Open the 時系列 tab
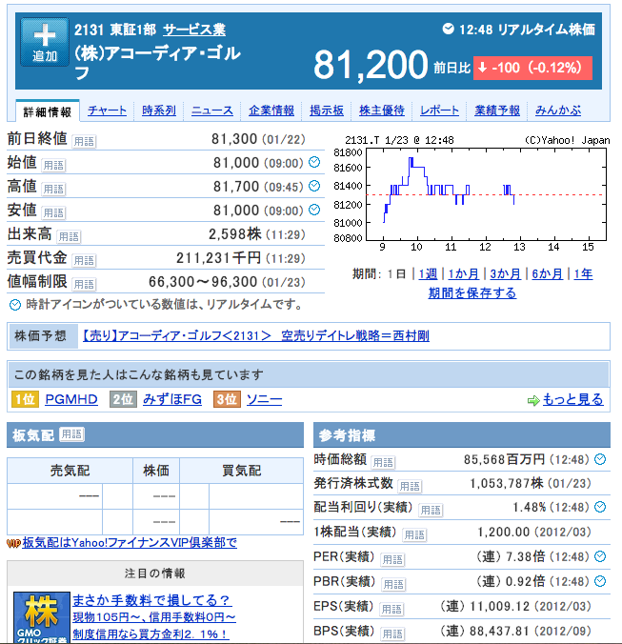Image resolution: width=622 pixels, height=644 pixels. click(159, 111)
